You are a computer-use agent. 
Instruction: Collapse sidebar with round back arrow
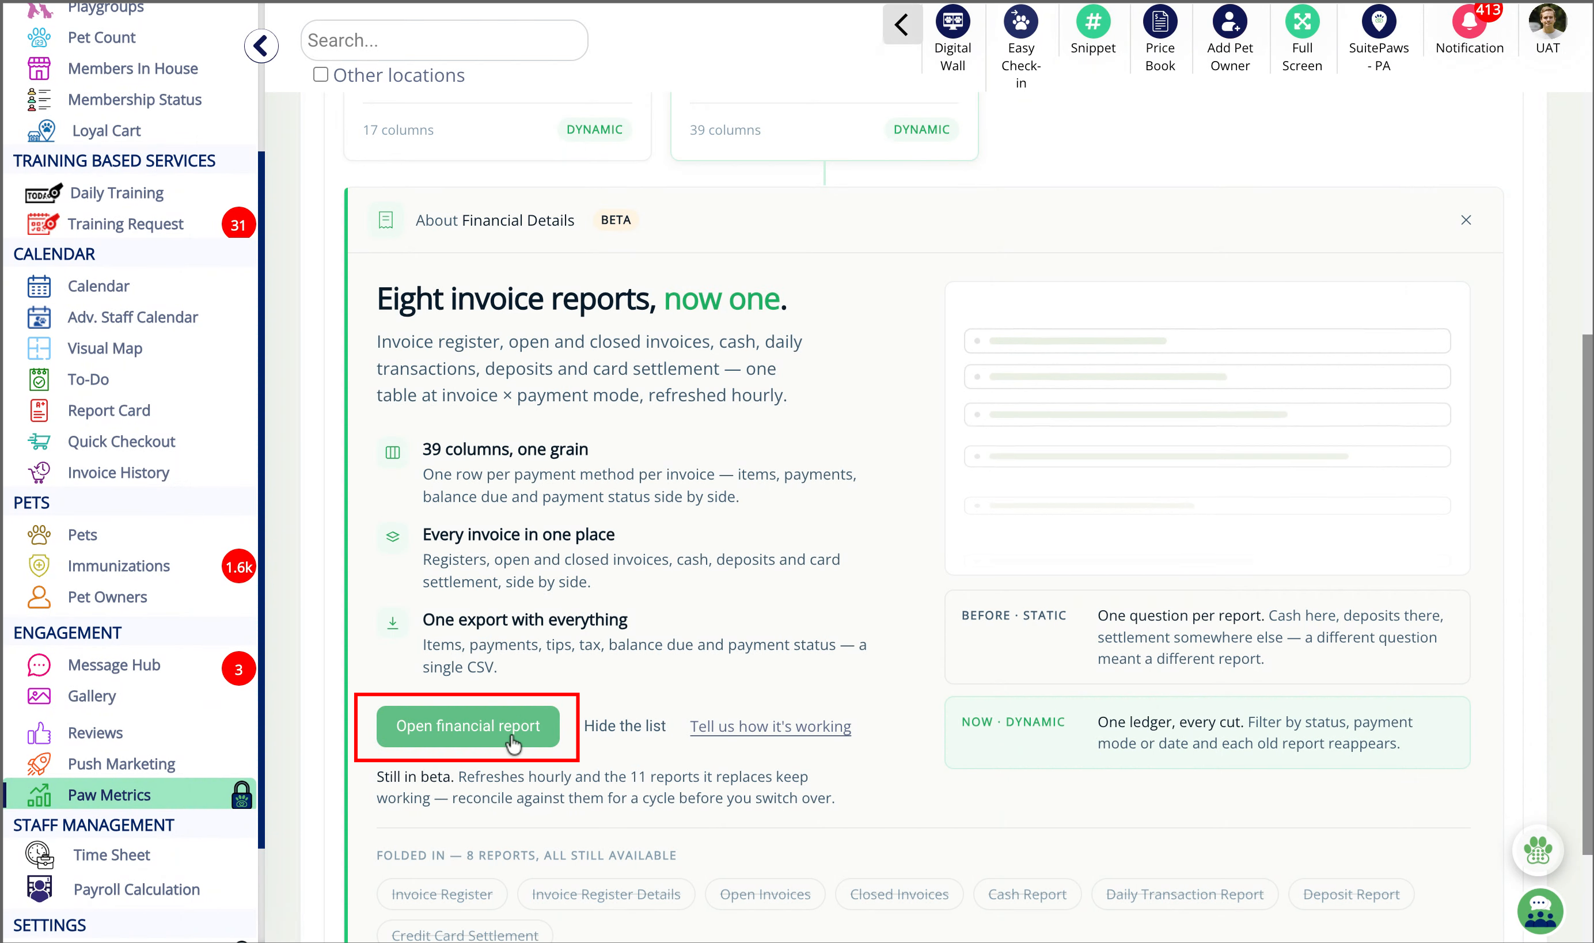click(261, 45)
